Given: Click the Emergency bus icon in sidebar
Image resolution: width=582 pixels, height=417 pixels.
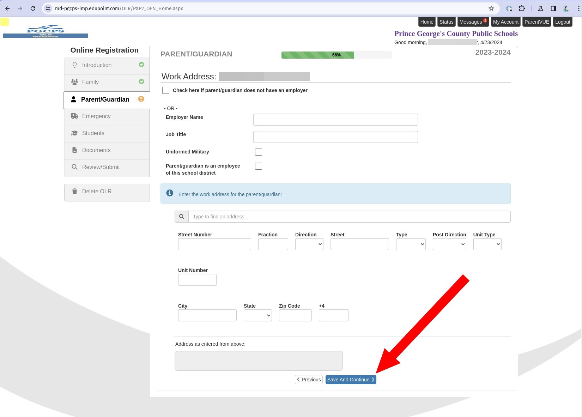Looking at the screenshot, I should click(74, 116).
